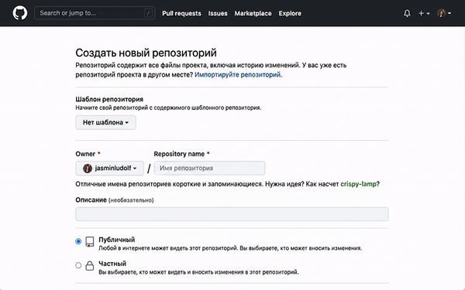Click the Частный option label
Viewport: 465px width, 290px height.
coord(112,264)
